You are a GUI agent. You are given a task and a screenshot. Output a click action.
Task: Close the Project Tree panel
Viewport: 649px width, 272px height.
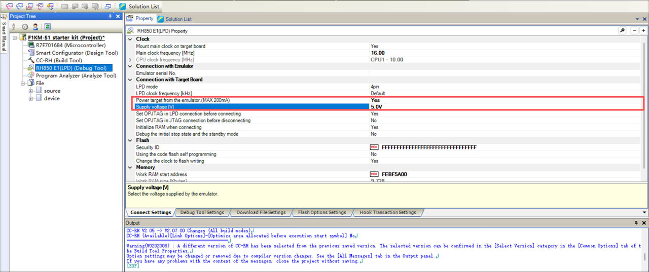click(118, 16)
